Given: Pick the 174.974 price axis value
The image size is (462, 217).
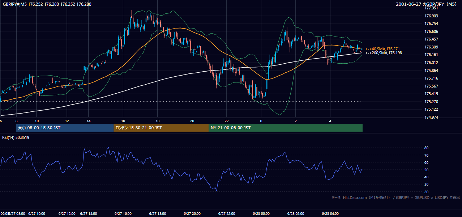Looking at the screenshot, I should (431, 117).
